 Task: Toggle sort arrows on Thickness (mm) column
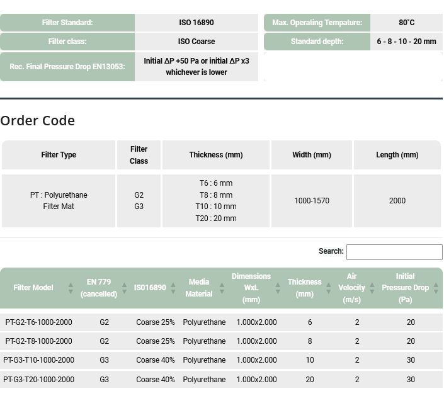(x=328, y=288)
